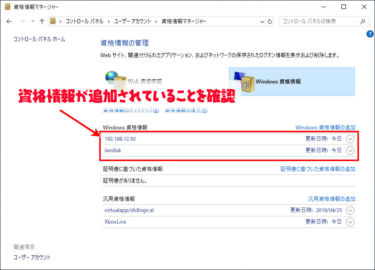Click the Windows 資格情報 safe icon
Image resolution: width=375 pixels, height=270 pixels.
248,84
